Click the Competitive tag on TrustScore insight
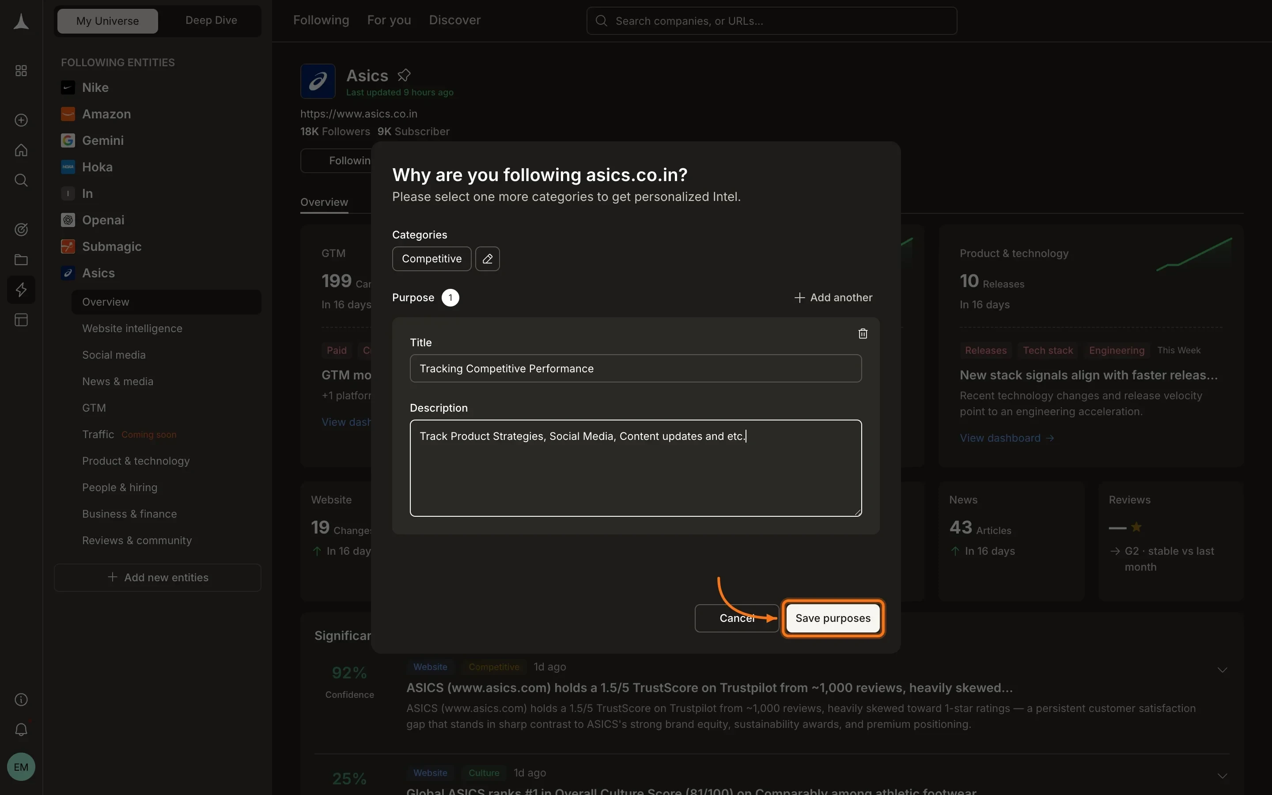 coord(493,667)
